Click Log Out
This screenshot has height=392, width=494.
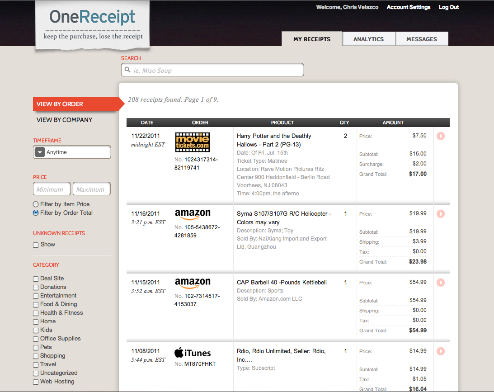[449, 7]
